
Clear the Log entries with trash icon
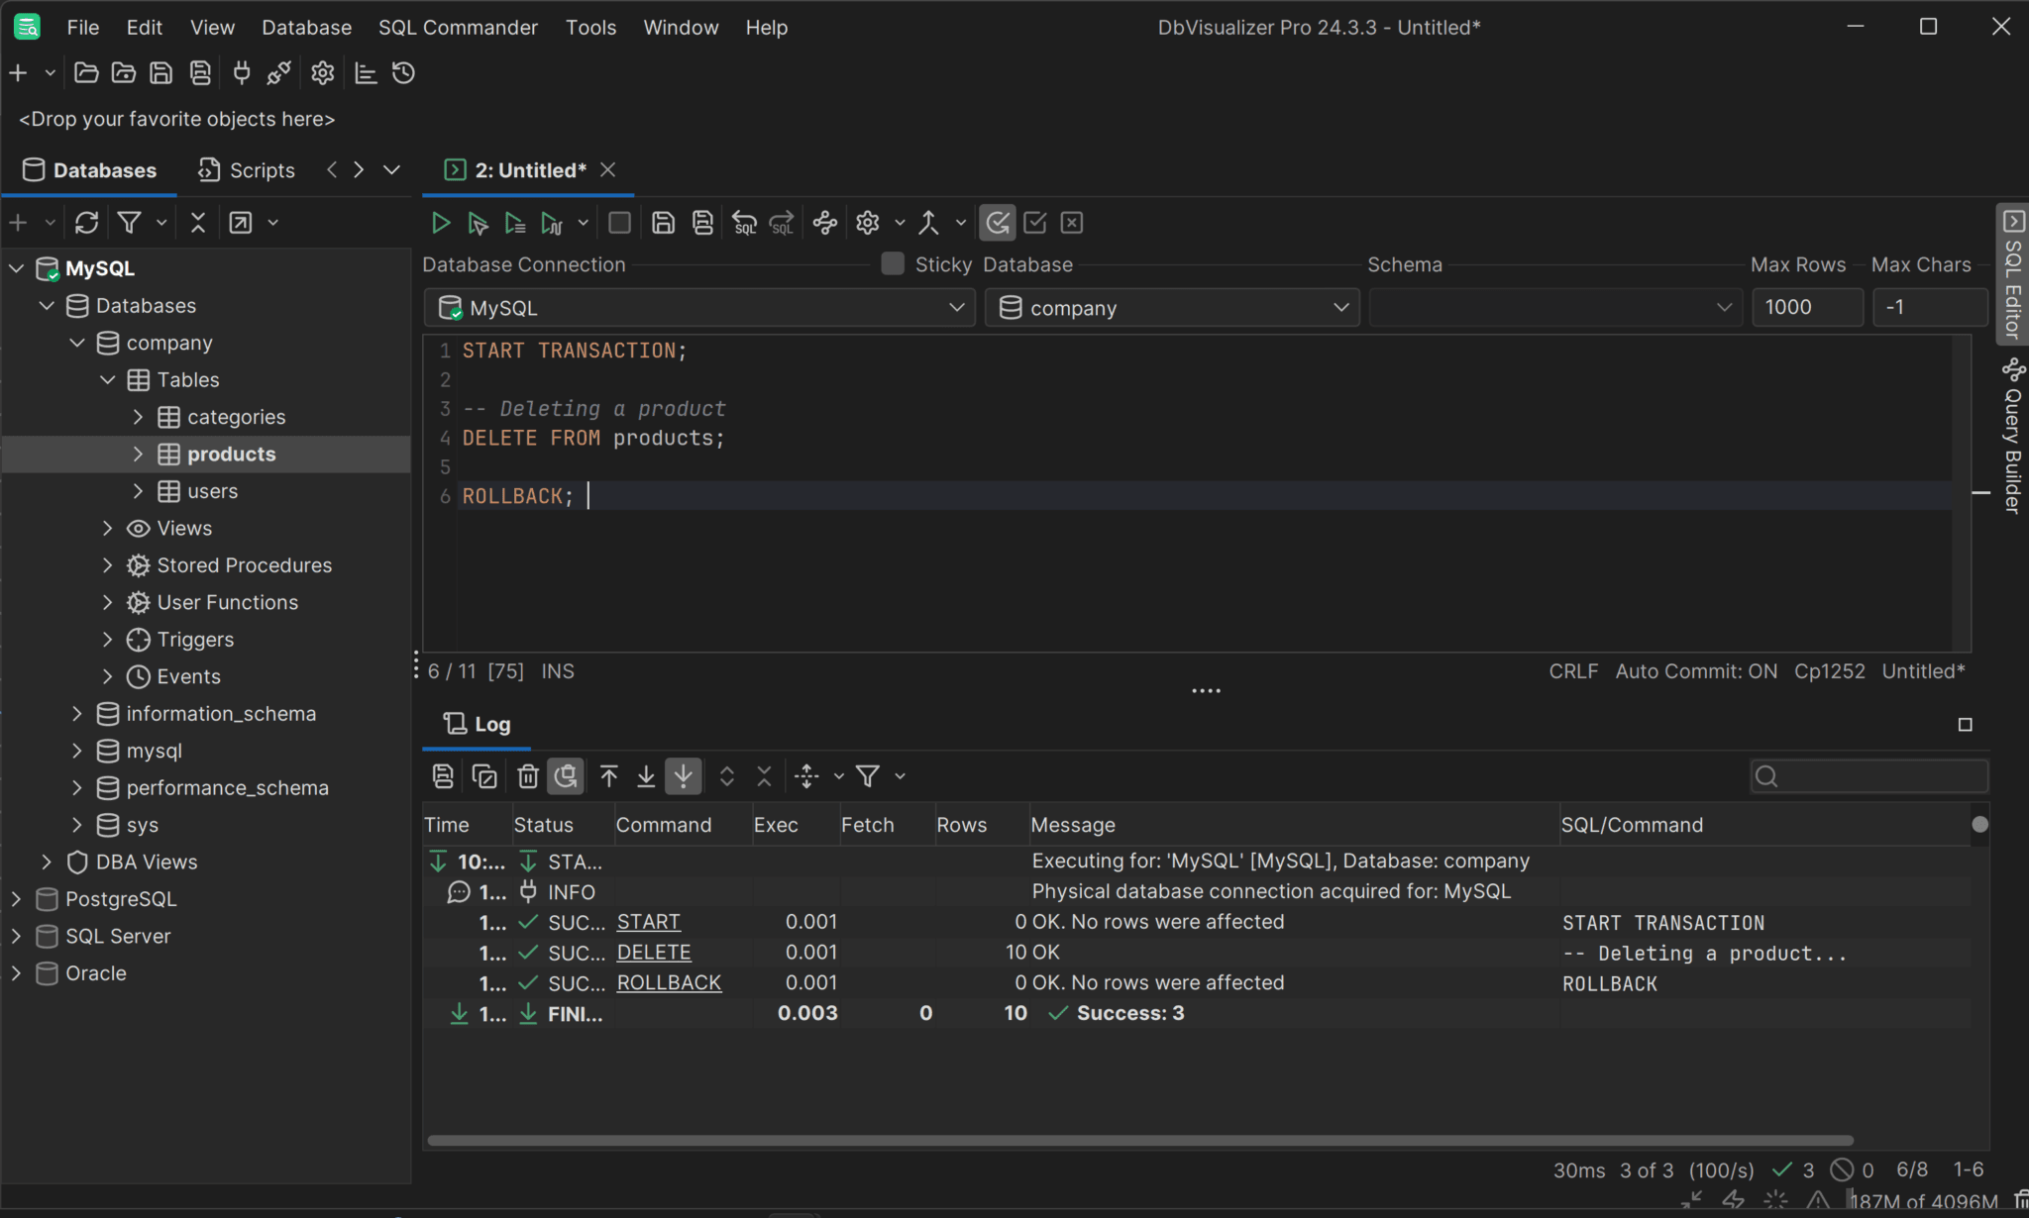click(x=527, y=775)
